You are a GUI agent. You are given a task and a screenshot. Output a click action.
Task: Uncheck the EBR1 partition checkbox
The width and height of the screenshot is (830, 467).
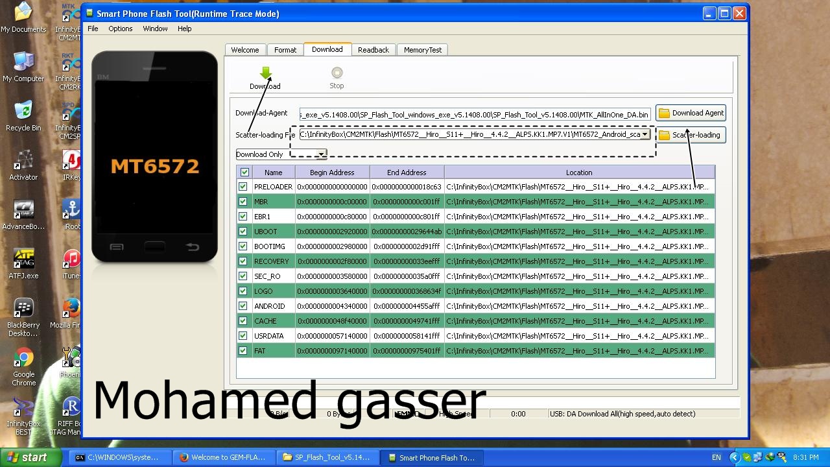pyautogui.click(x=243, y=217)
